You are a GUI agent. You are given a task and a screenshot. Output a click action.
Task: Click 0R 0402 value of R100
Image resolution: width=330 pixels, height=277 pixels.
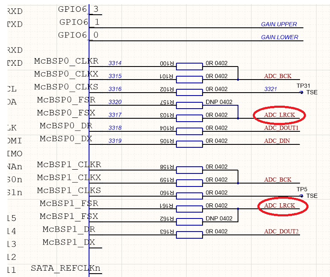coord(216,63)
